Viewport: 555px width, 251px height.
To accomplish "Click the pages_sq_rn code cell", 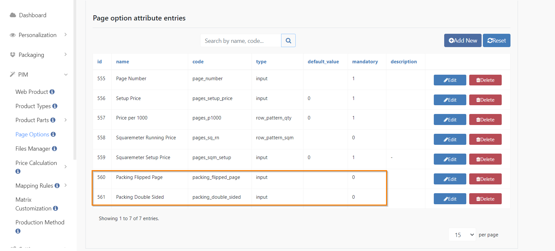I will 206,138.
